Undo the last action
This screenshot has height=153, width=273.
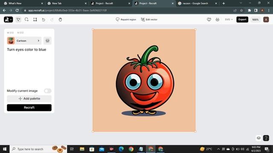click(x=44, y=20)
